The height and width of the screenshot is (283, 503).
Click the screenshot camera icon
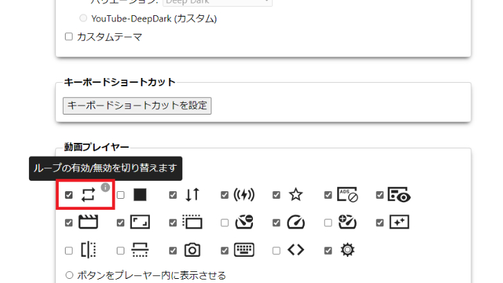192,250
